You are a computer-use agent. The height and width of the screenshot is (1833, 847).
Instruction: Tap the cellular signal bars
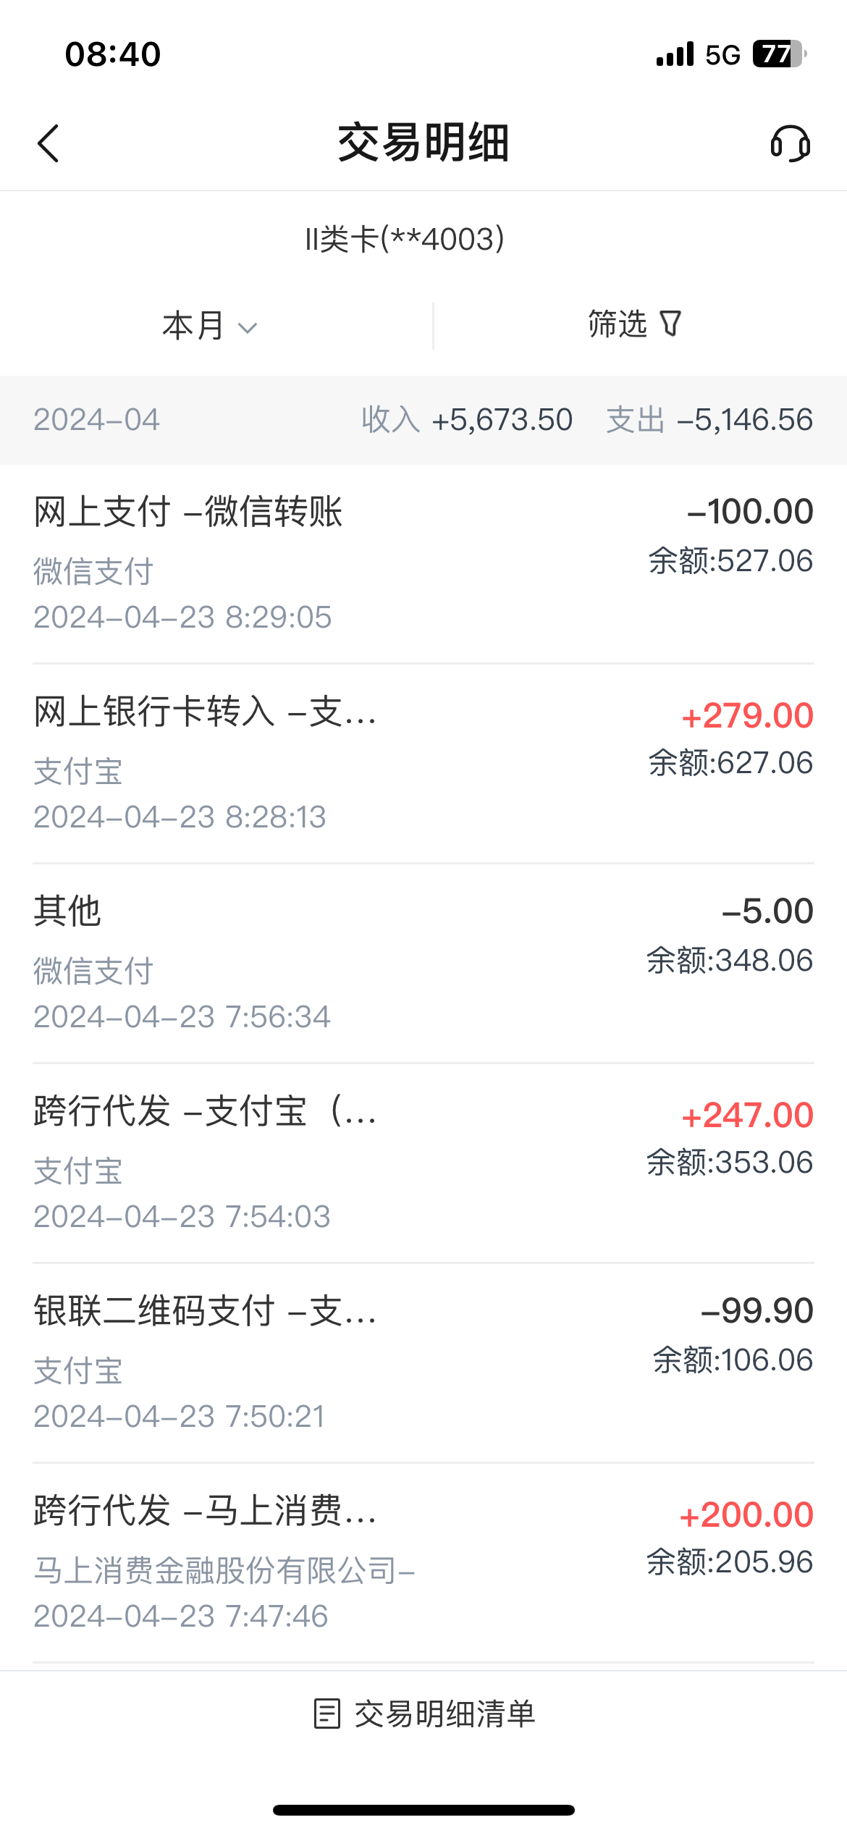(675, 54)
